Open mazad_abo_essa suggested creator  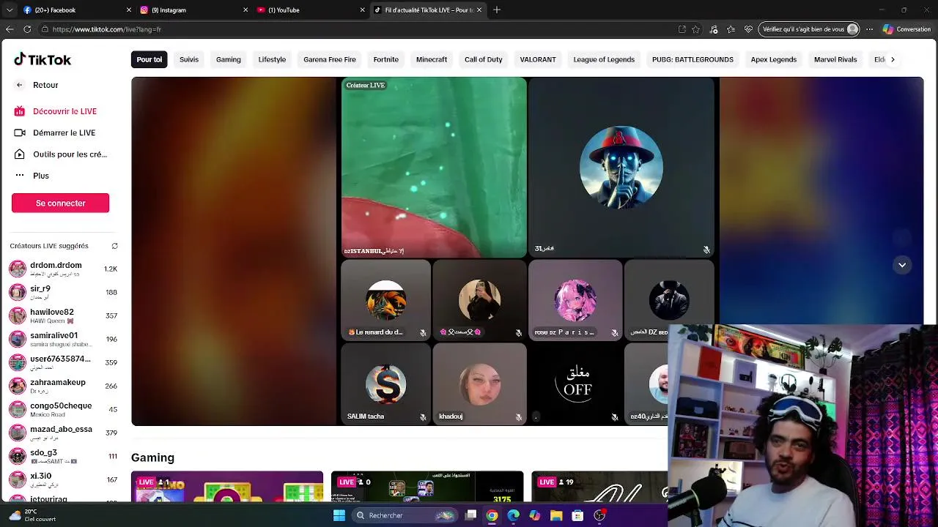click(63, 433)
